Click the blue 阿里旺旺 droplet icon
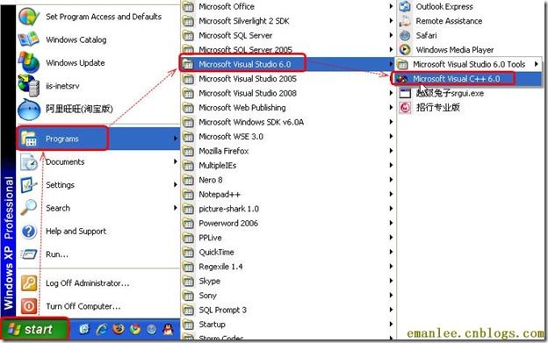Viewport: 548px width, 343px height. pyautogui.click(x=29, y=109)
